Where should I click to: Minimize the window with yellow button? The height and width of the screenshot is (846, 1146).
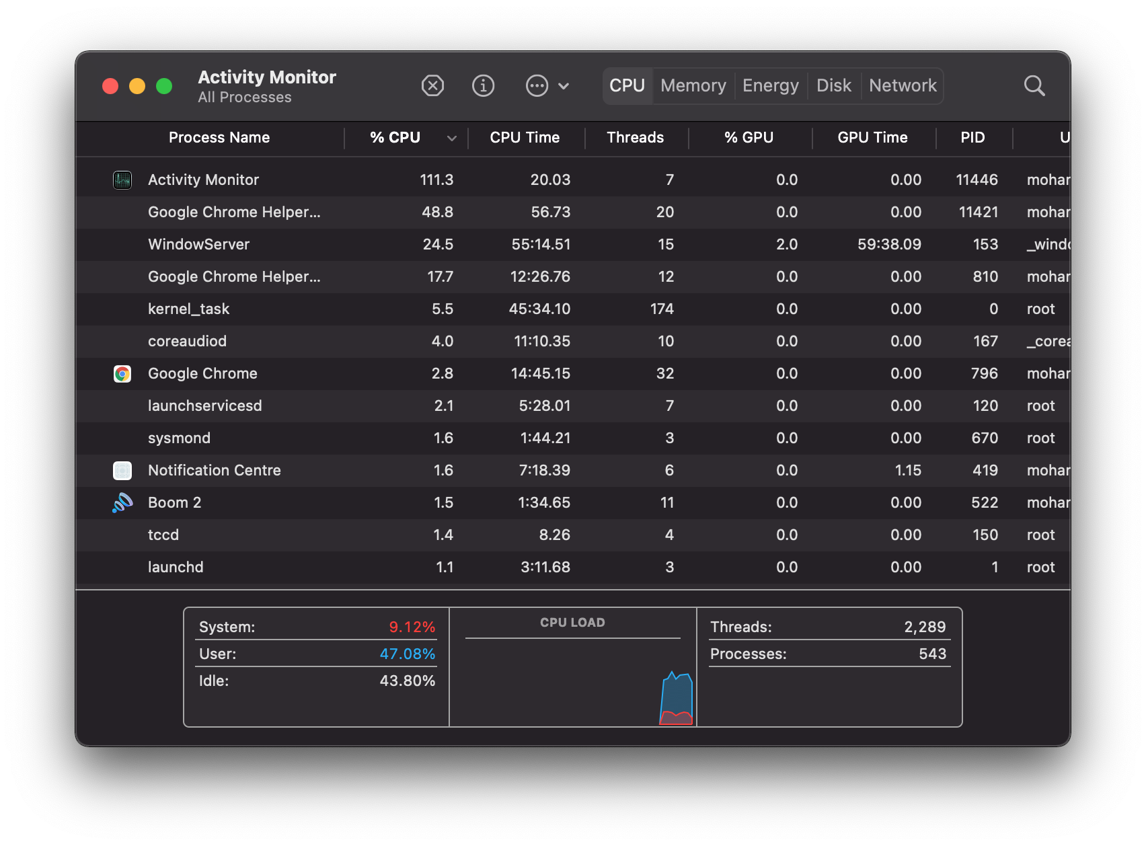pos(137,86)
